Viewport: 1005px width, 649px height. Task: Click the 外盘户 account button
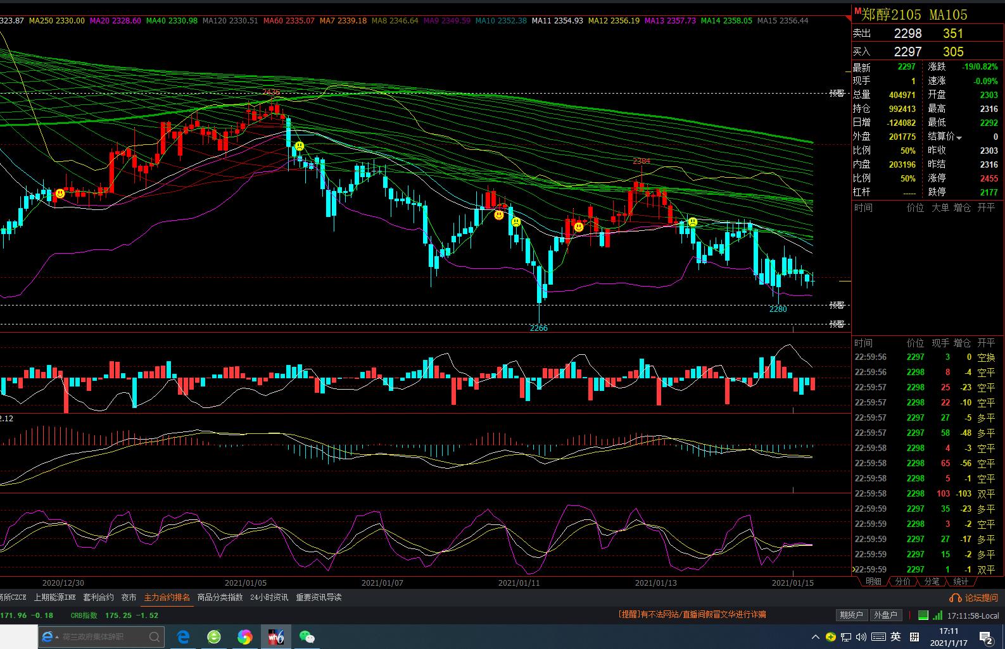point(885,615)
